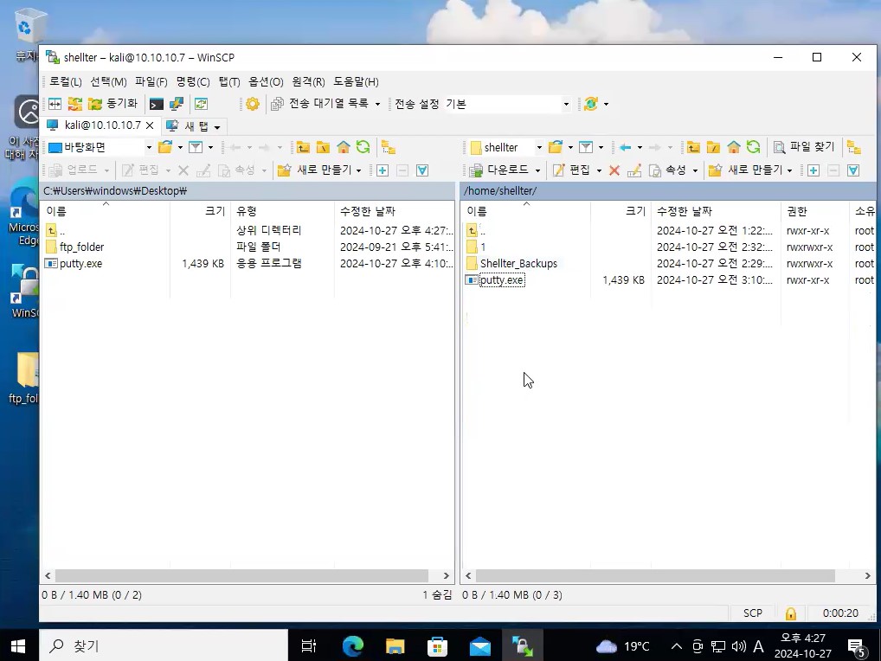Viewport: 881px width, 661px height.
Task: Click the local pane open-folder icon
Action: 165,148
